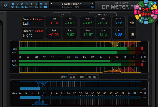Click the 'Crest' scale label

pyautogui.click(x=15, y=93)
